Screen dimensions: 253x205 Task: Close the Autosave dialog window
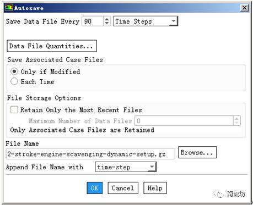click(x=244, y=8)
